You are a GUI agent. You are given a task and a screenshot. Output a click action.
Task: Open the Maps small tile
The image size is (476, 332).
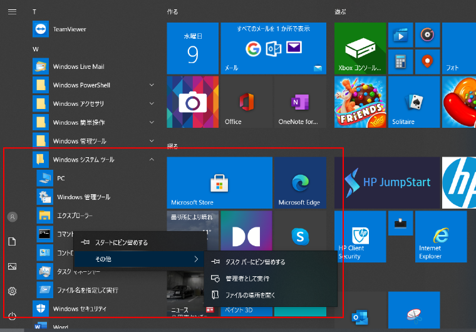coord(427,62)
